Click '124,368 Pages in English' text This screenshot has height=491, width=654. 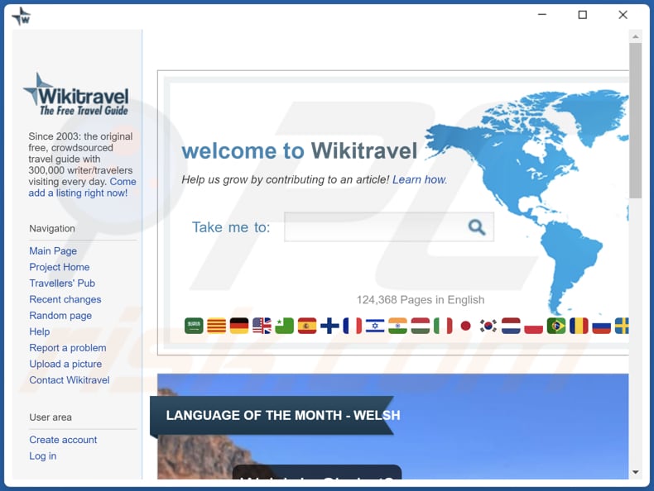[421, 300]
